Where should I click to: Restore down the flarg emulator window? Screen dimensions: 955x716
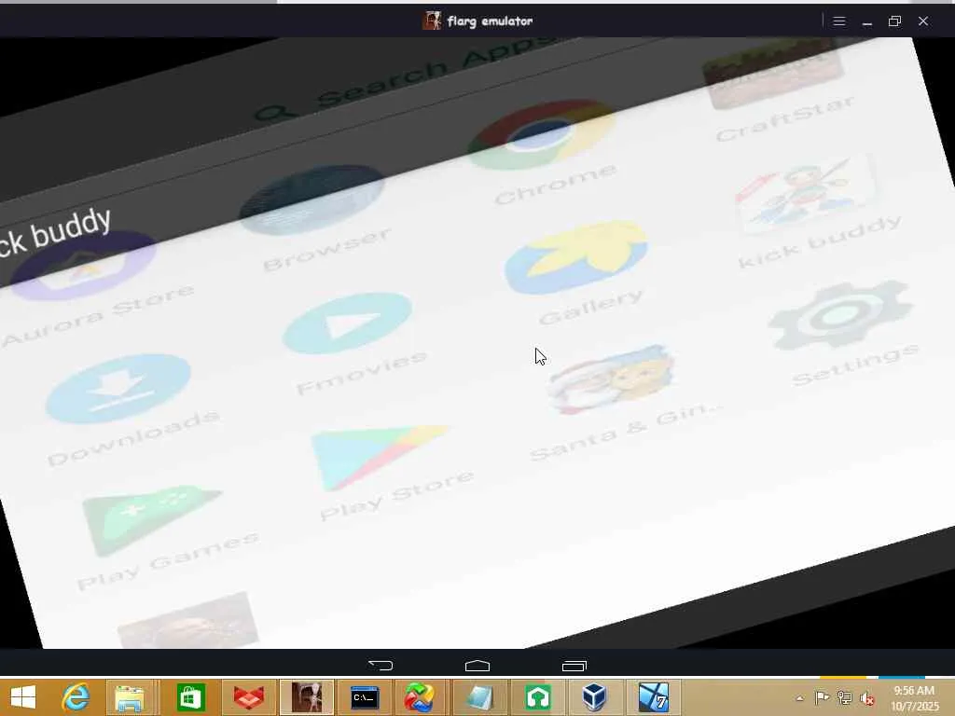point(894,21)
